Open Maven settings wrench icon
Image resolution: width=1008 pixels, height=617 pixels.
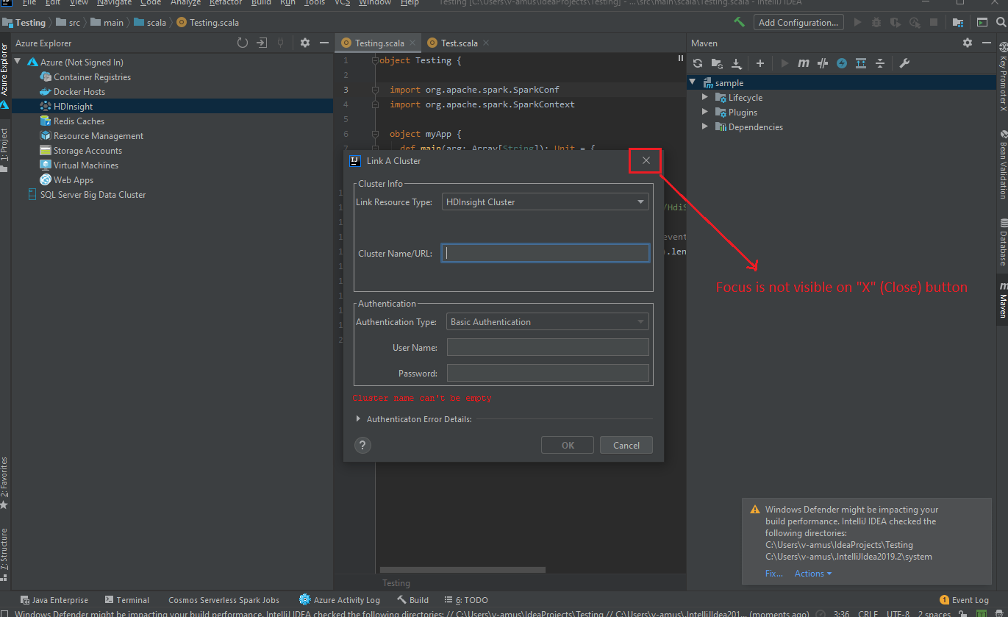click(x=904, y=63)
